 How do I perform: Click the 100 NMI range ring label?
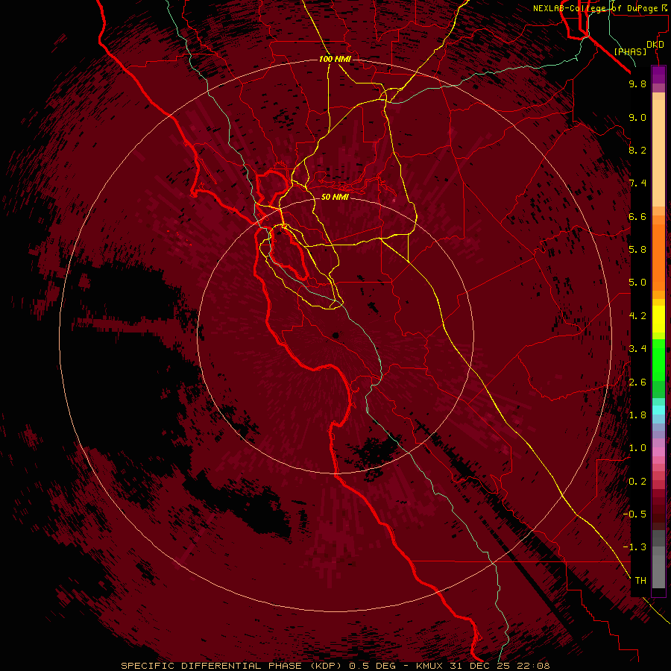point(335,59)
